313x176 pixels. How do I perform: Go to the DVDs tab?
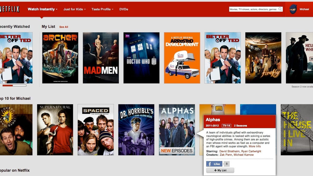pos(124,9)
